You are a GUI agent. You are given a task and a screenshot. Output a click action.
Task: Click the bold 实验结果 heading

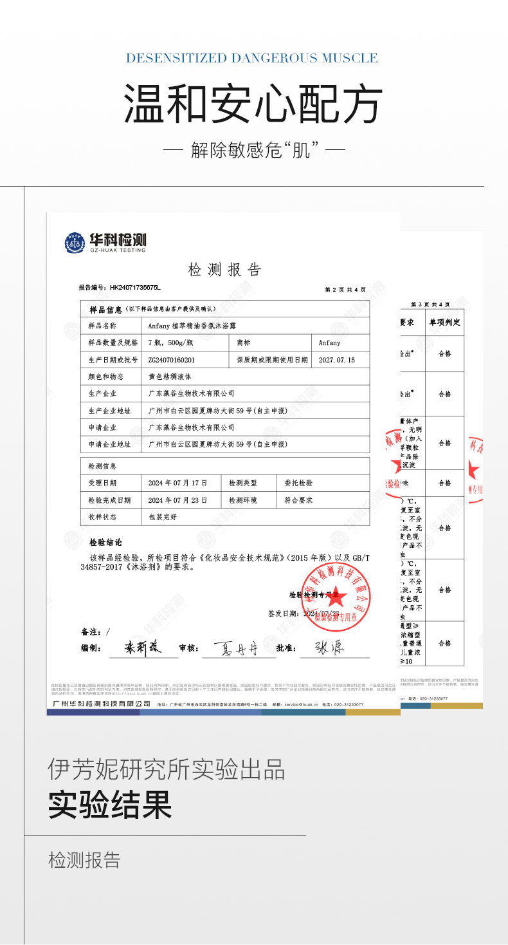[110, 803]
